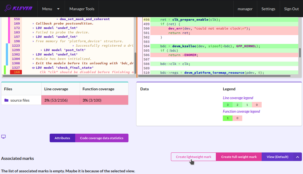Screen dimensions: 303x174
Task: Click Create lightweight mark button
Action: click(x=193, y=157)
